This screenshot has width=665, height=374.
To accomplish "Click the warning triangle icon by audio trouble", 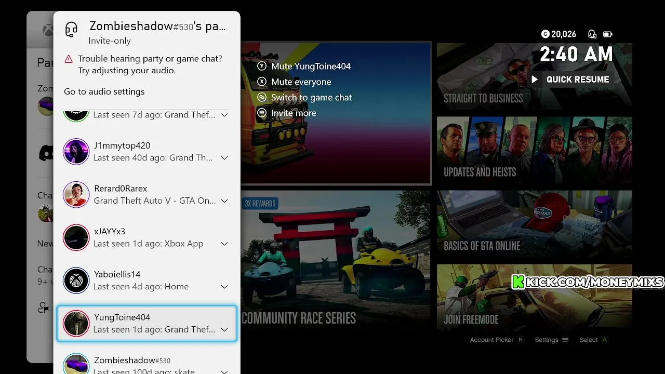I will pos(69,59).
